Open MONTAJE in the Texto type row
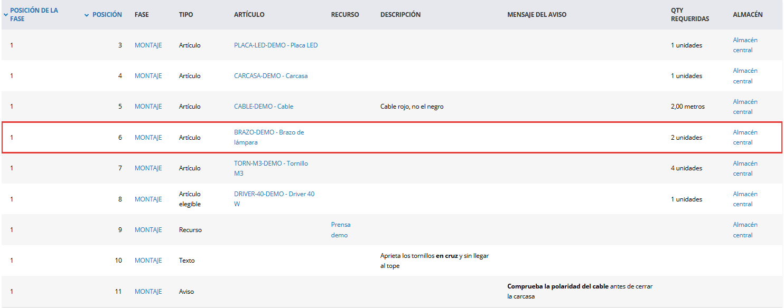Viewport: 784px width, 308px height. tap(148, 261)
